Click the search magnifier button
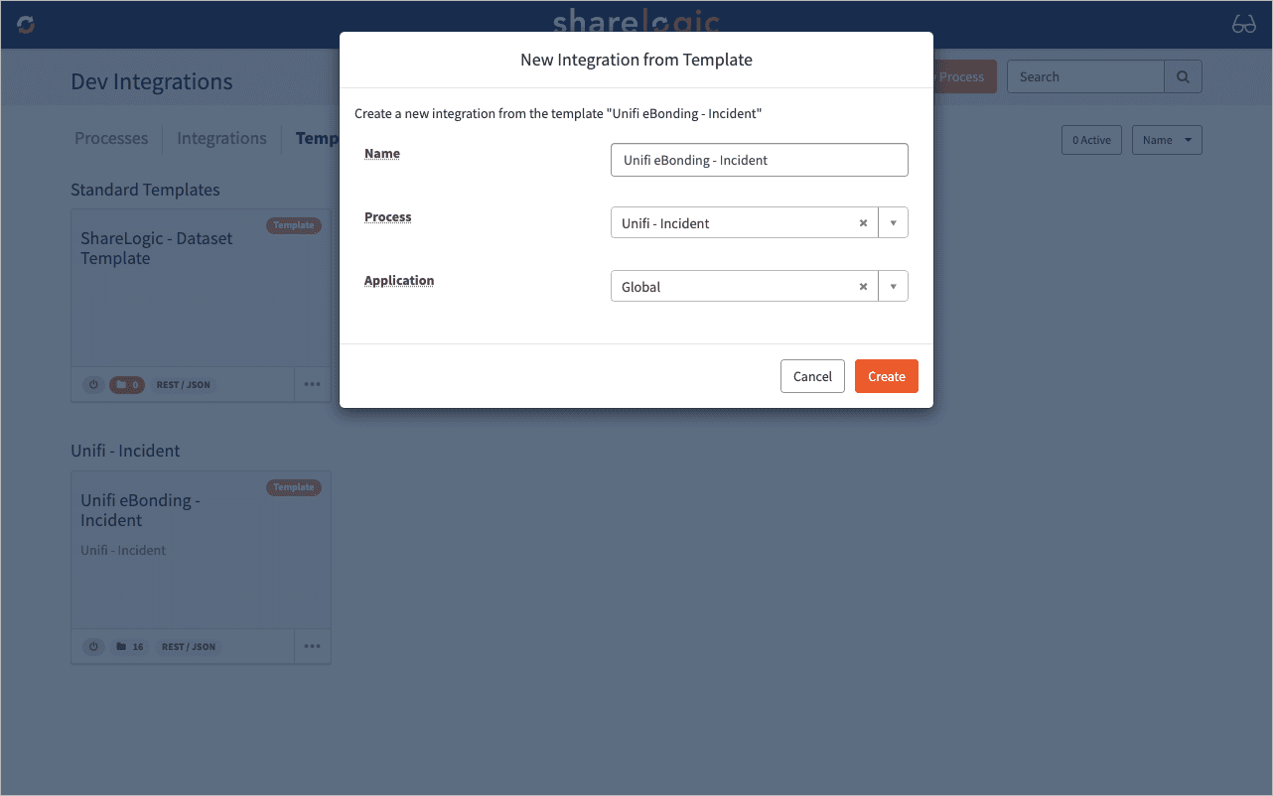Viewport: 1273px width, 796px height. coord(1183,76)
